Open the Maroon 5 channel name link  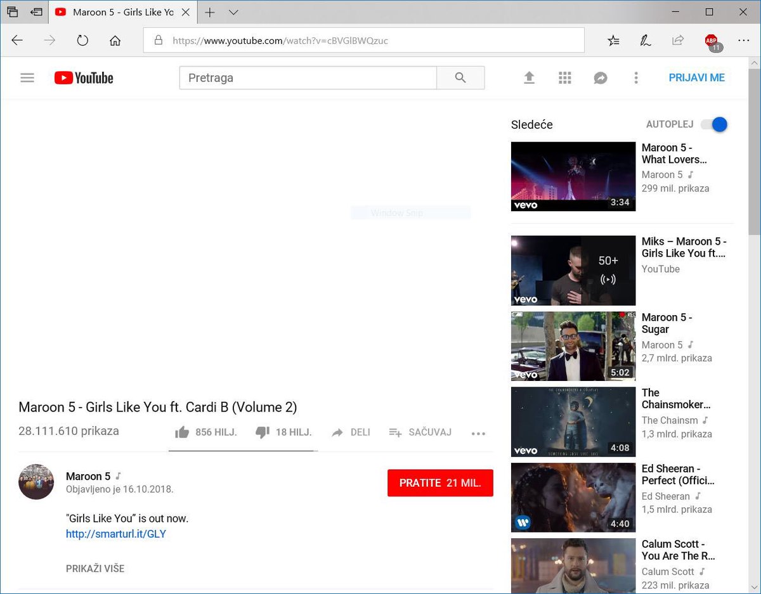click(88, 476)
